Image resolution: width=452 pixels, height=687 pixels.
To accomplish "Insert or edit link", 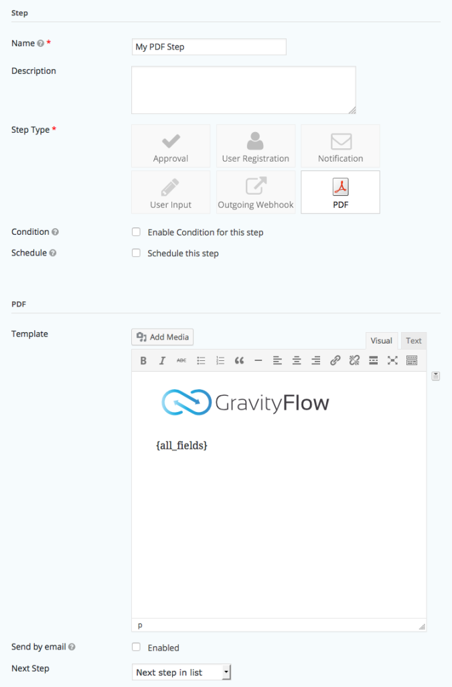I will [x=335, y=360].
